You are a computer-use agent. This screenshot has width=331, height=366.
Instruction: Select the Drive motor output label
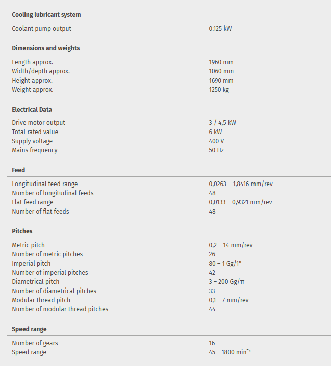pos(39,123)
